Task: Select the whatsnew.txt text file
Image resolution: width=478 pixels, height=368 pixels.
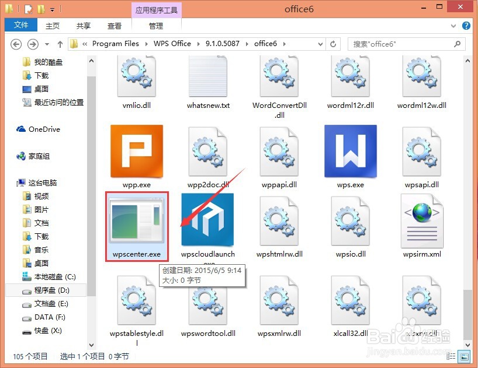Action: [x=208, y=76]
